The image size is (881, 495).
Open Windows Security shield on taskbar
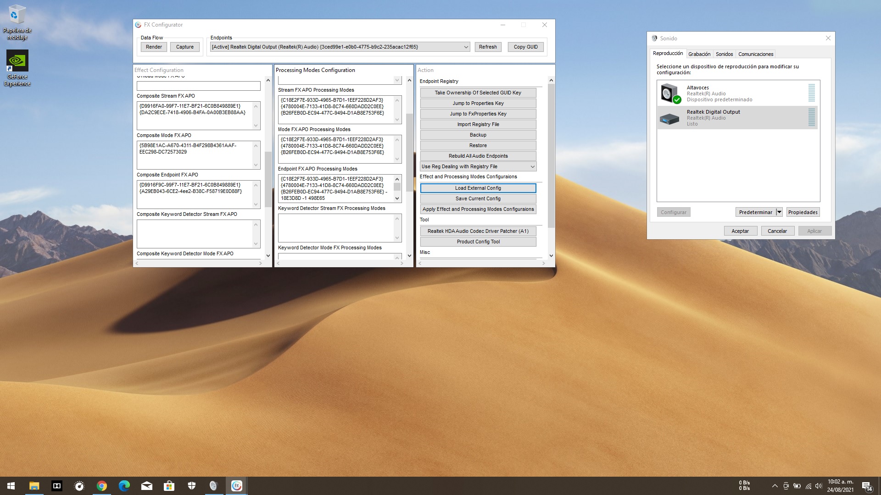[191, 486]
